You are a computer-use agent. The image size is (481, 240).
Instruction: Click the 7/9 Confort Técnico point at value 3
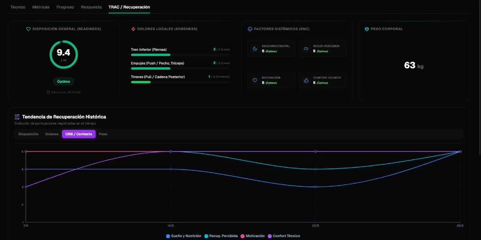coord(26,187)
